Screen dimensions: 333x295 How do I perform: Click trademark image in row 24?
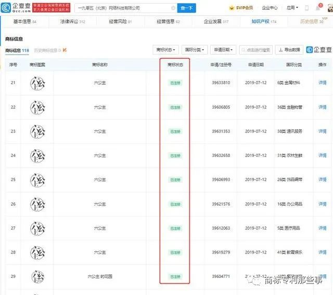click(x=37, y=156)
